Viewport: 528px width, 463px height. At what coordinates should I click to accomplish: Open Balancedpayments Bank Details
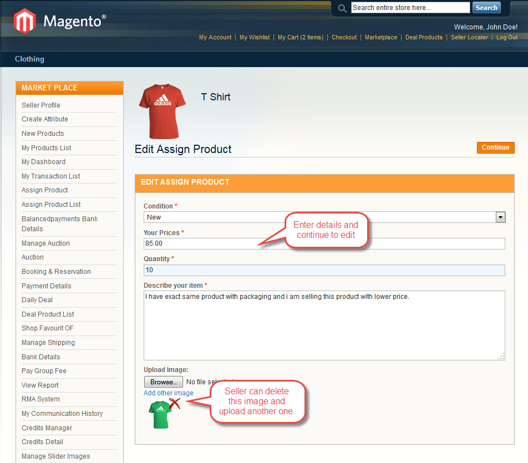coord(59,224)
